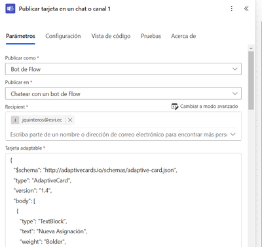The height and width of the screenshot is (247, 262).
Task: Click the '"type": "AdaptiveCard"' line
Action: click(43, 180)
